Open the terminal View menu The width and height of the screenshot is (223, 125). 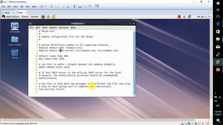point(45,27)
